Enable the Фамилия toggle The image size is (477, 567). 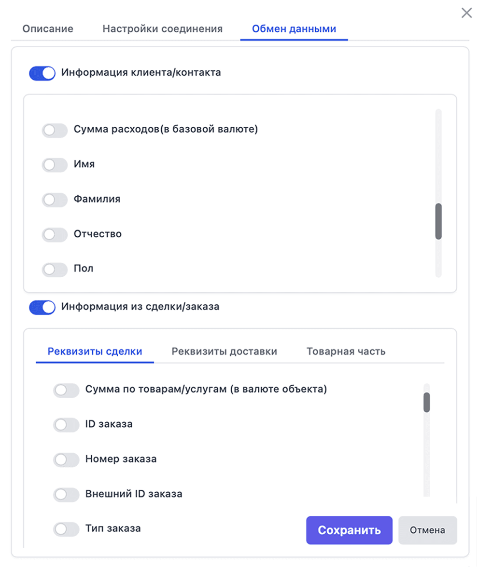click(x=55, y=200)
